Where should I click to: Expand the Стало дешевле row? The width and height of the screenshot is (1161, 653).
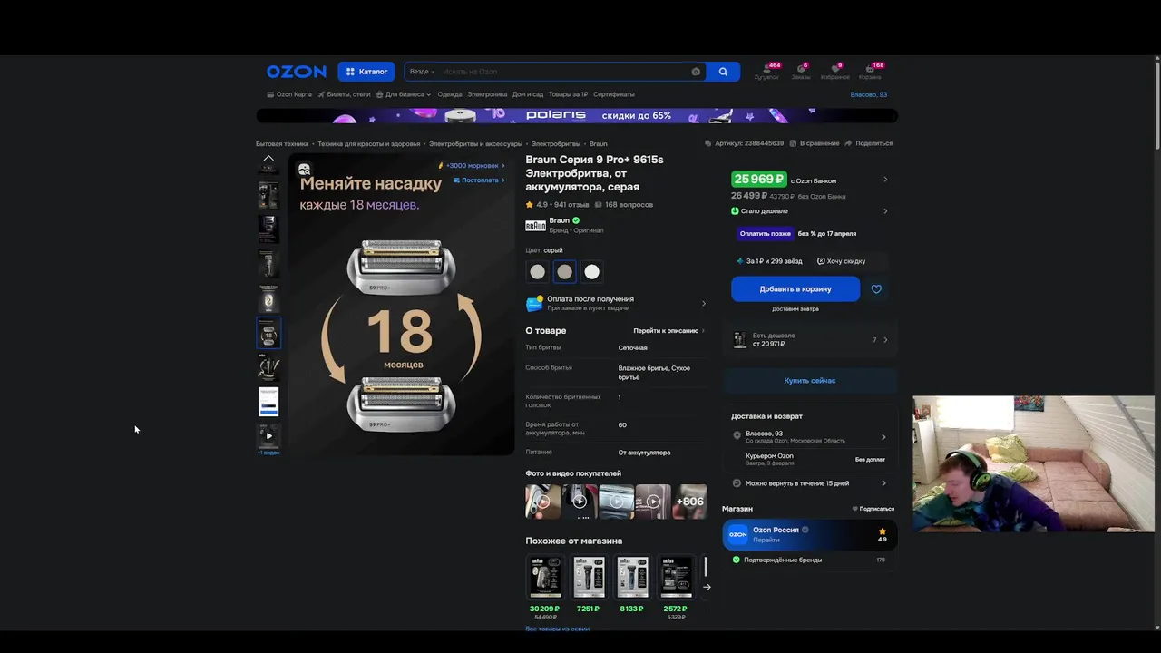coord(809,211)
